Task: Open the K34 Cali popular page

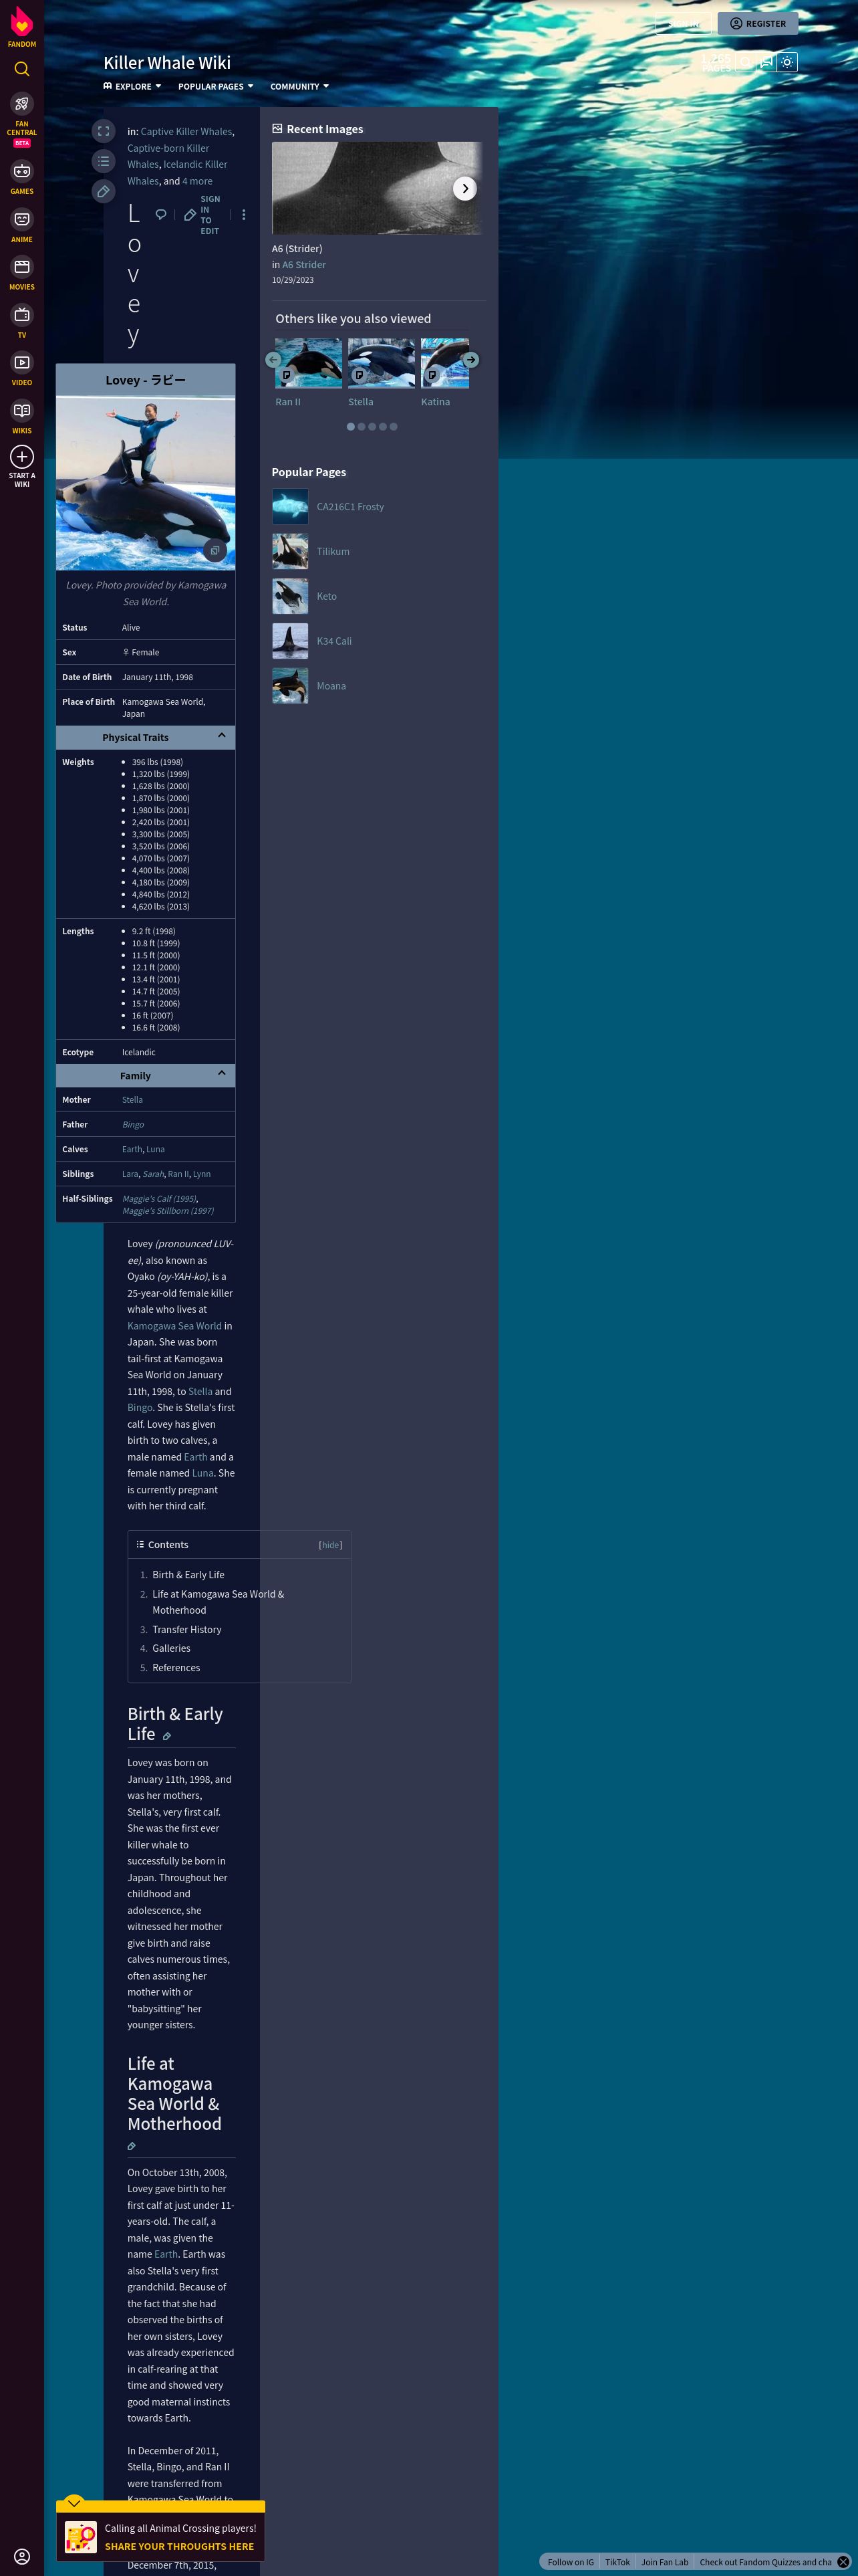Action: tap(333, 641)
